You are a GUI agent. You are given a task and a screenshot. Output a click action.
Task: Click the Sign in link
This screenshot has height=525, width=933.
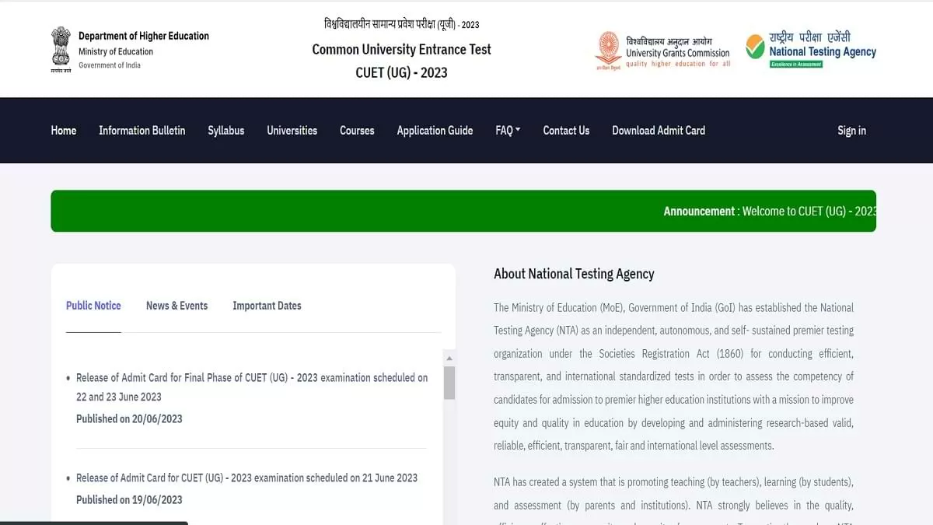tap(851, 131)
